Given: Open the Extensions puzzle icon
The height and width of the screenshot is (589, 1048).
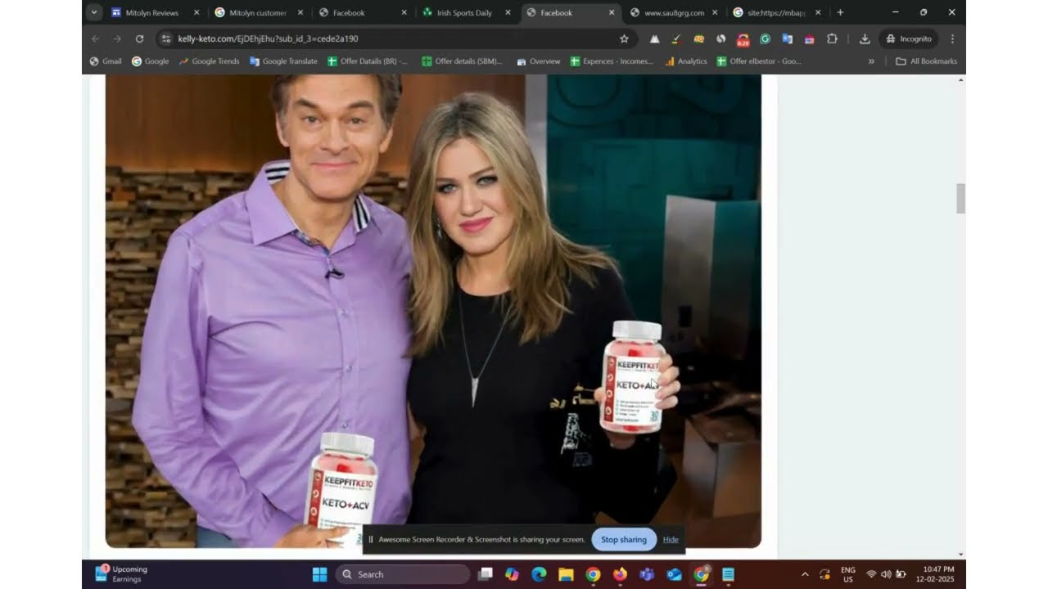Looking at the screenshot, I should point(832,38).
